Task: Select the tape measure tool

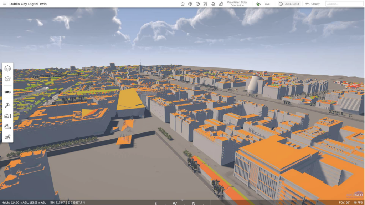Action: coord(7,126)
